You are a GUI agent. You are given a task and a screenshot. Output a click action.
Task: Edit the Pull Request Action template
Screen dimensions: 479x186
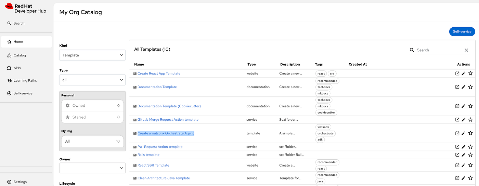464,147
